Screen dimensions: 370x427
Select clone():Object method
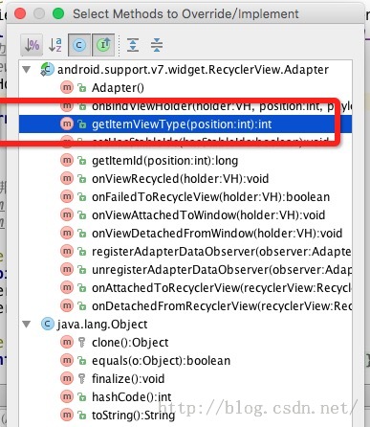tap(185, 343)
